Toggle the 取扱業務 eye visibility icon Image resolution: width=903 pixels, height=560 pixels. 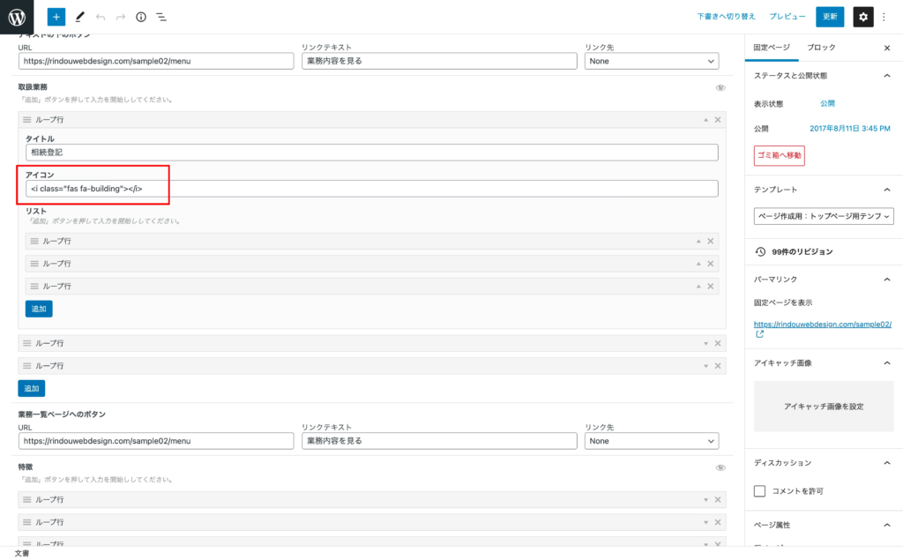720,88
